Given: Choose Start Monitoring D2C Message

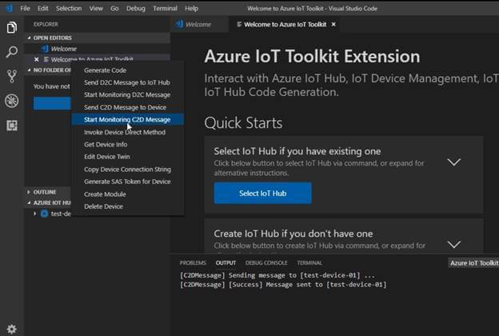Looking at the screenshot, I should pos(127,95).
